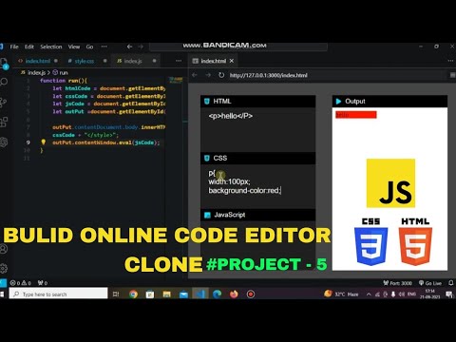Go back using title bar arrow
This screenshot has width=456, height=342.
pyautogui.click(x=129, y=47)
